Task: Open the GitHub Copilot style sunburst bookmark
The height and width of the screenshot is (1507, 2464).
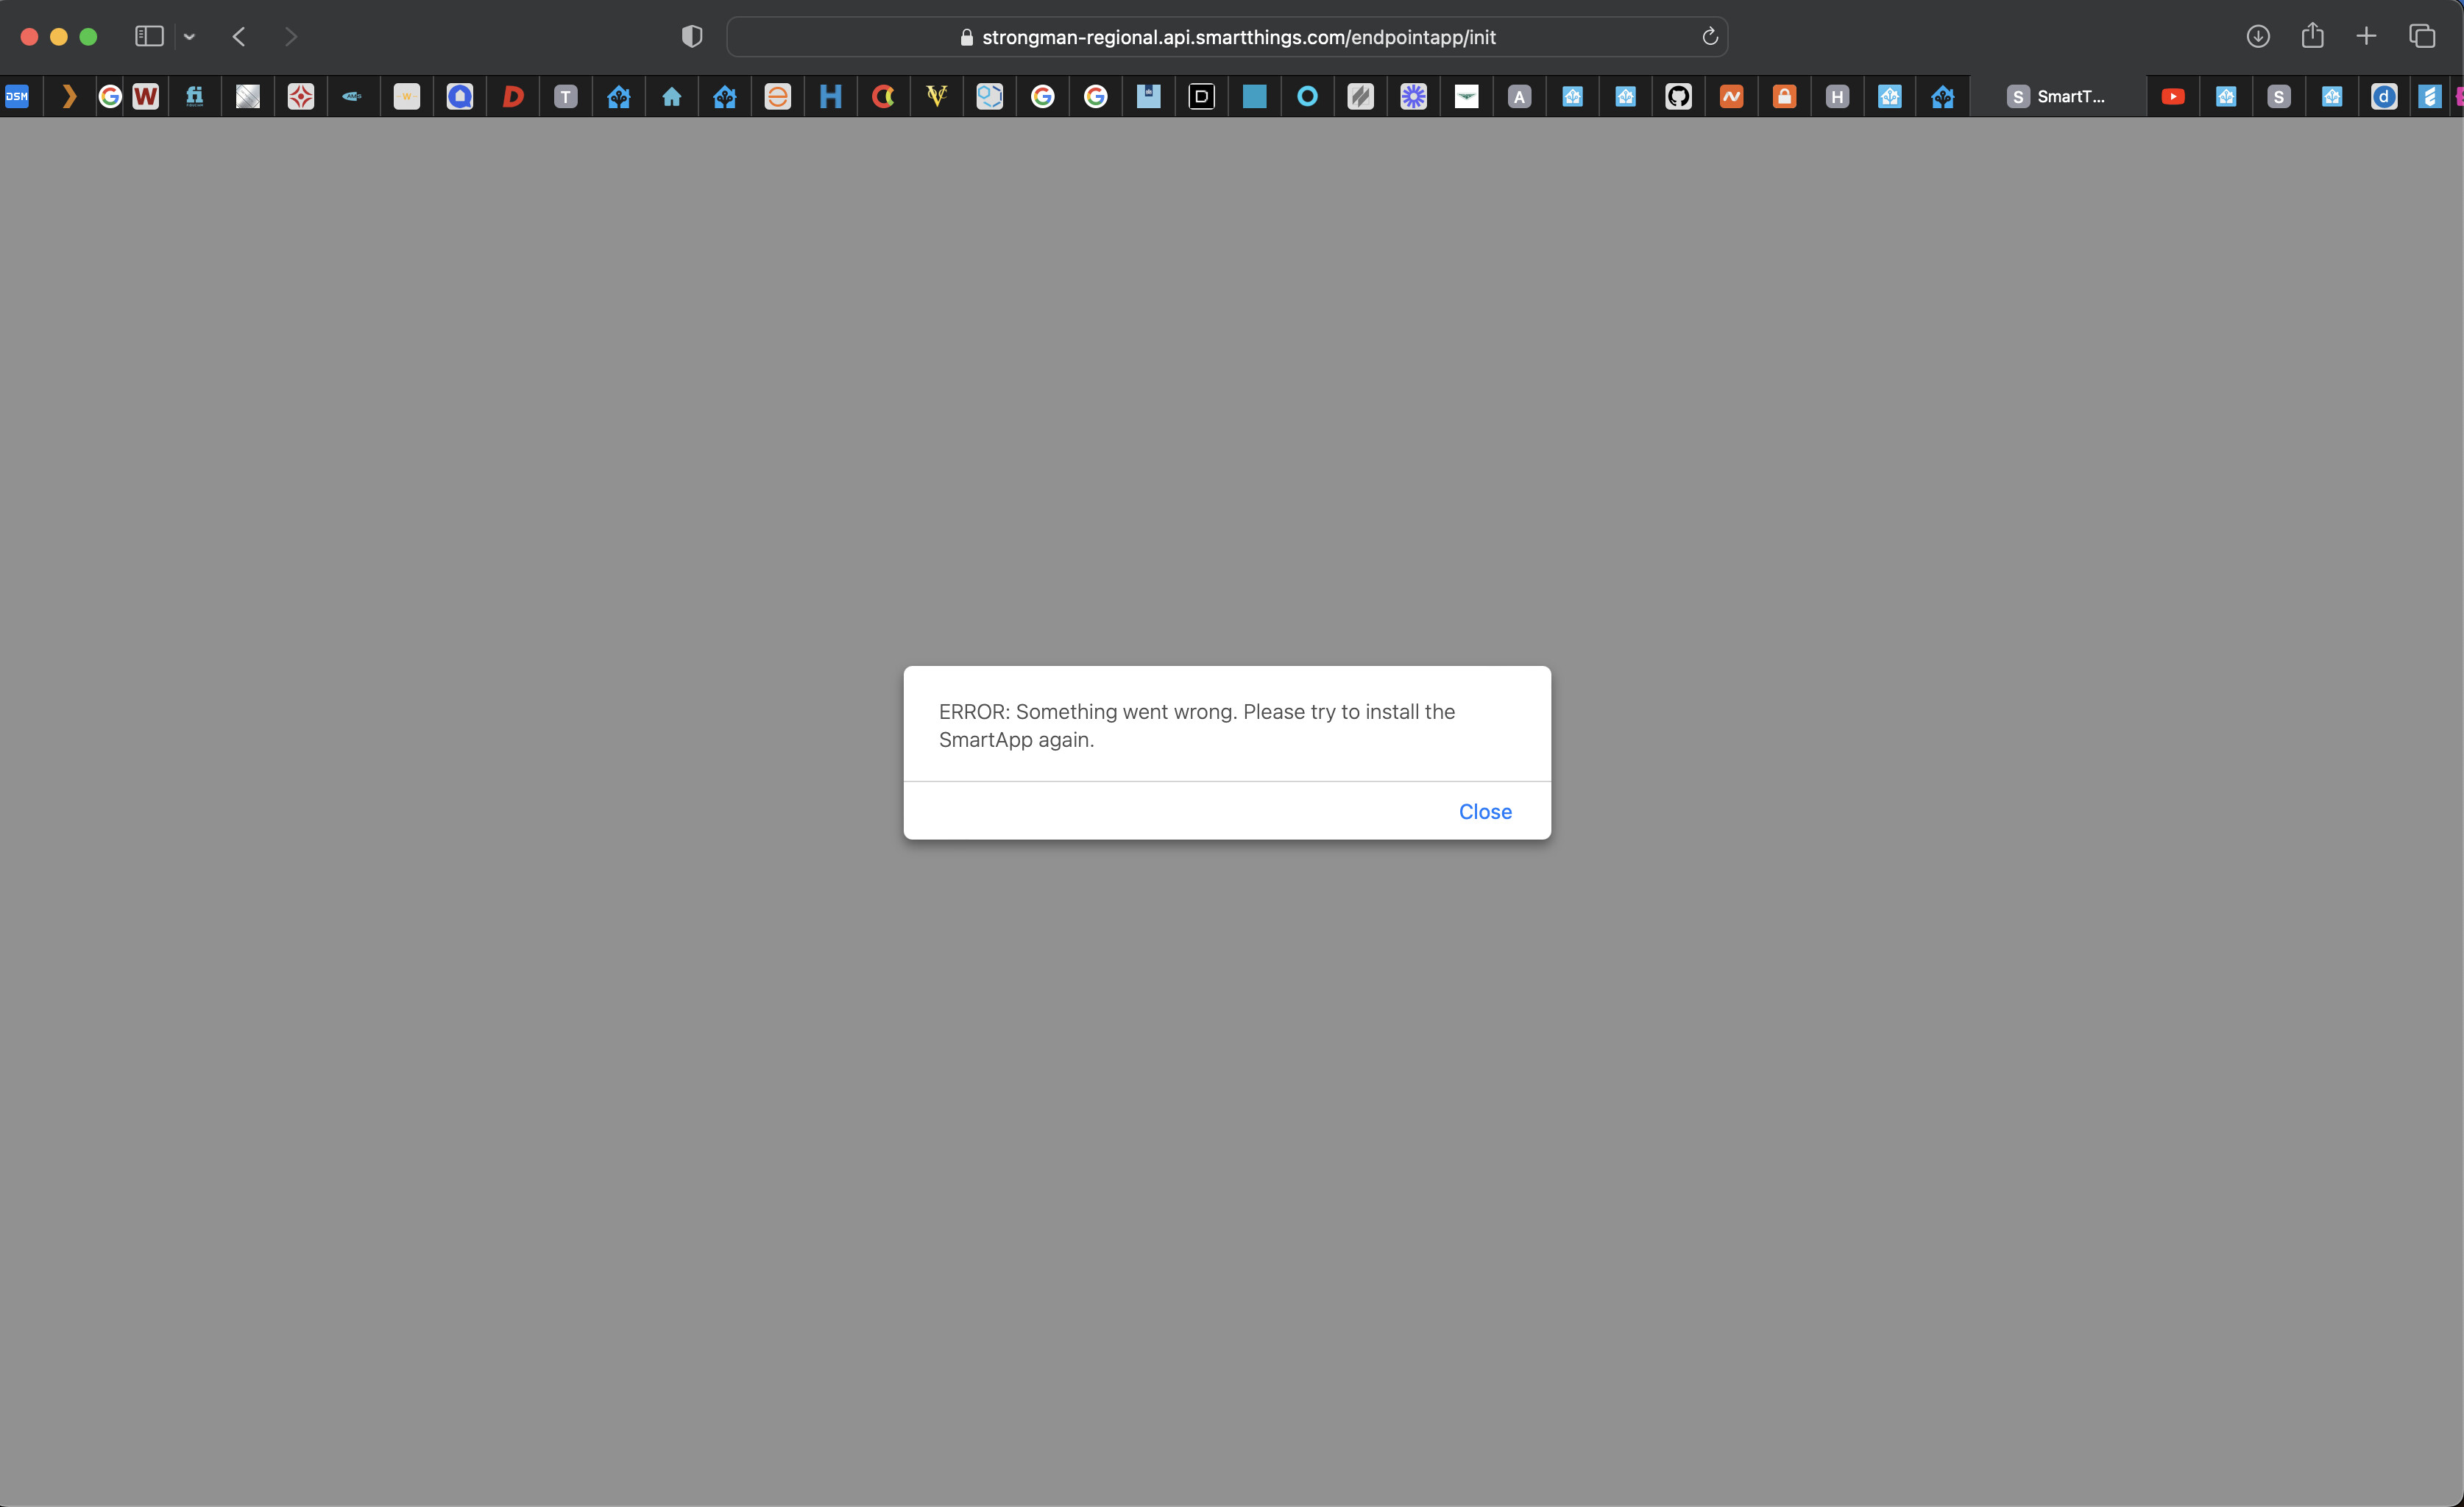Action: point(1413,96)
